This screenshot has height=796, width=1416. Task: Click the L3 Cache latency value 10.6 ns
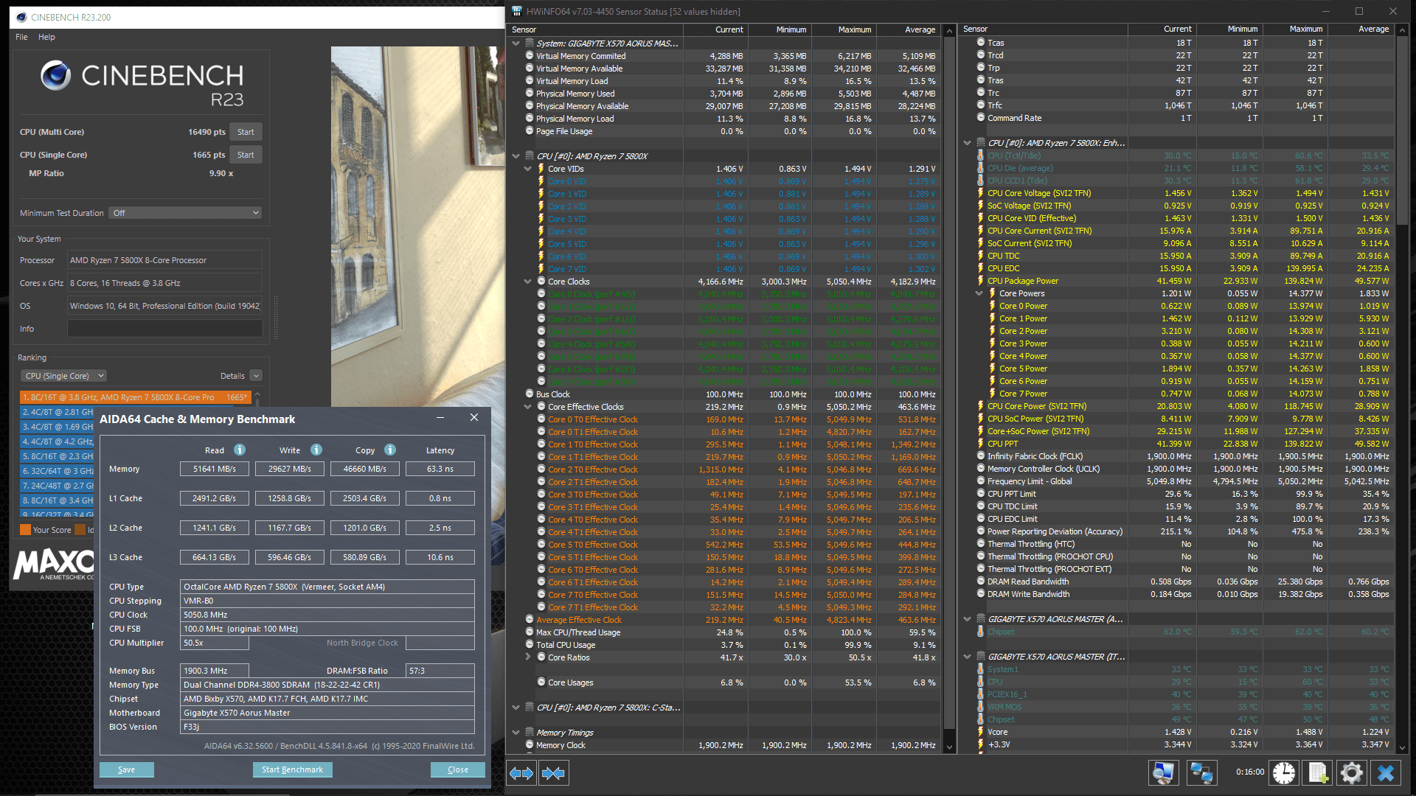[440, 557]
